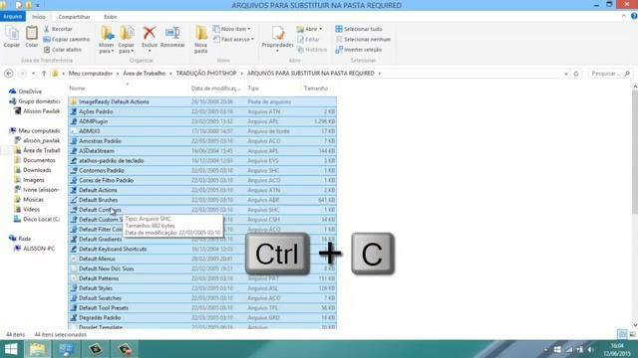Image resolution: width=638 pixels, height=358 pixels.
Task: Select Degradês Padrão file
Action: tap(202, 318)
